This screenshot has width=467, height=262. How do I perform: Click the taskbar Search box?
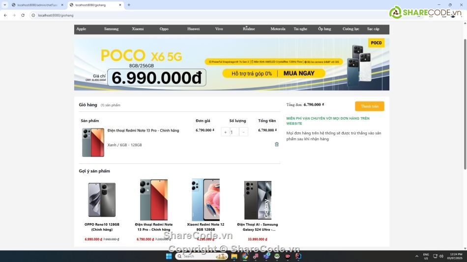[202, 256]
